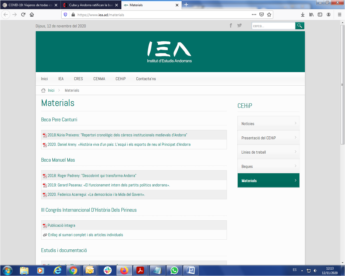The width and height of the screenshot is (345, 276).
Task: Open WhatsApp from the Windows taskbar
Action: click(174, 270)
